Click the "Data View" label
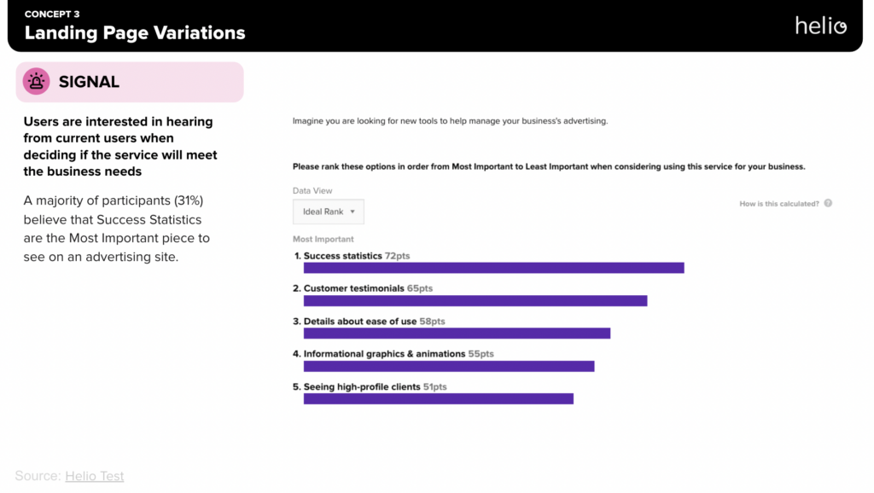 (x=312, y=191)
